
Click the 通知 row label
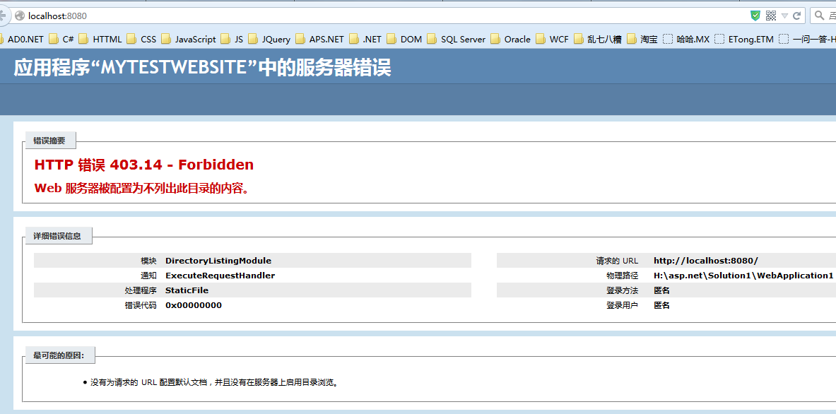(x=148, y=276)
